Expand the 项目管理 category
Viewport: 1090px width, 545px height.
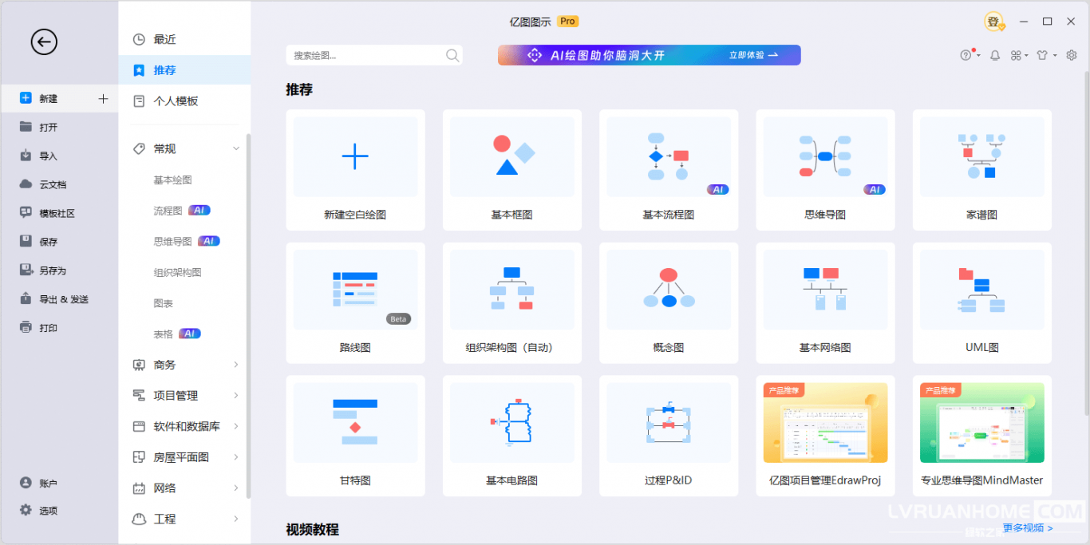(x=235, y=396)
